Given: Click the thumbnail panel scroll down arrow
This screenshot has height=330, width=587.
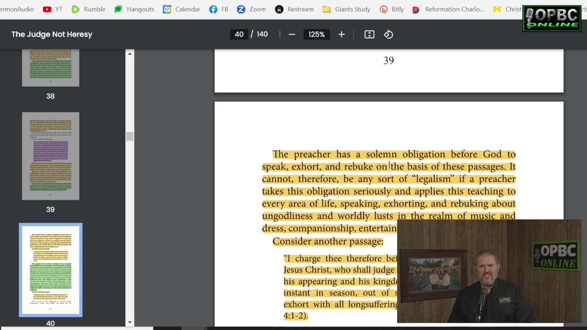Looking at the screenshot, I should 130,323.
